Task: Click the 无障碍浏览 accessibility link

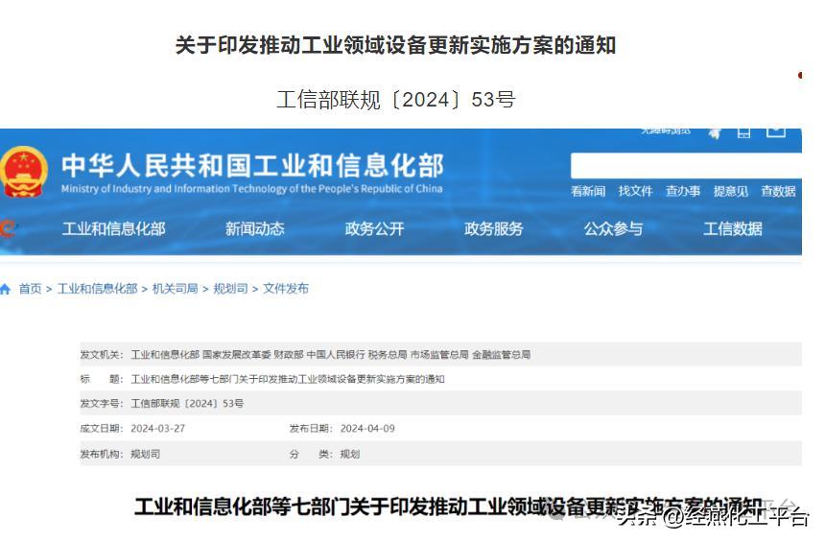Action: click(666, 131)
